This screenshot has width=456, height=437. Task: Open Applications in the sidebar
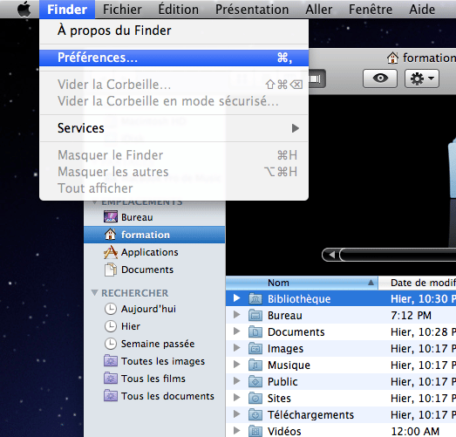[154, 252]
